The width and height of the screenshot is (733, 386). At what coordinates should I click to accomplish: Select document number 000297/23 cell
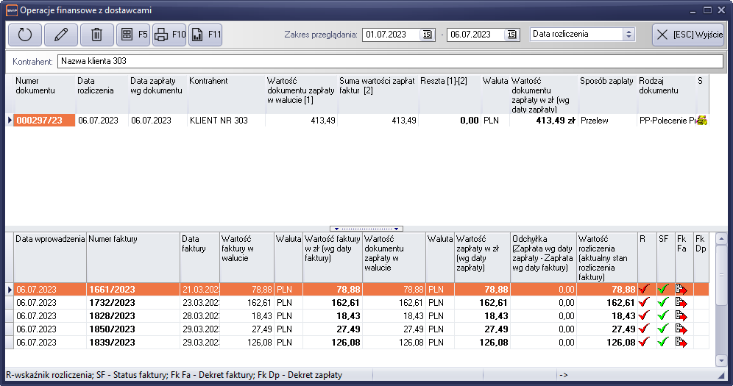44,121
